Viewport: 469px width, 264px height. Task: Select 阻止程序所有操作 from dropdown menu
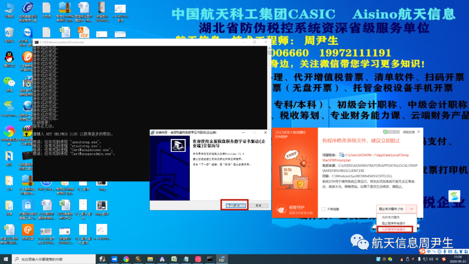coord(393,223)
